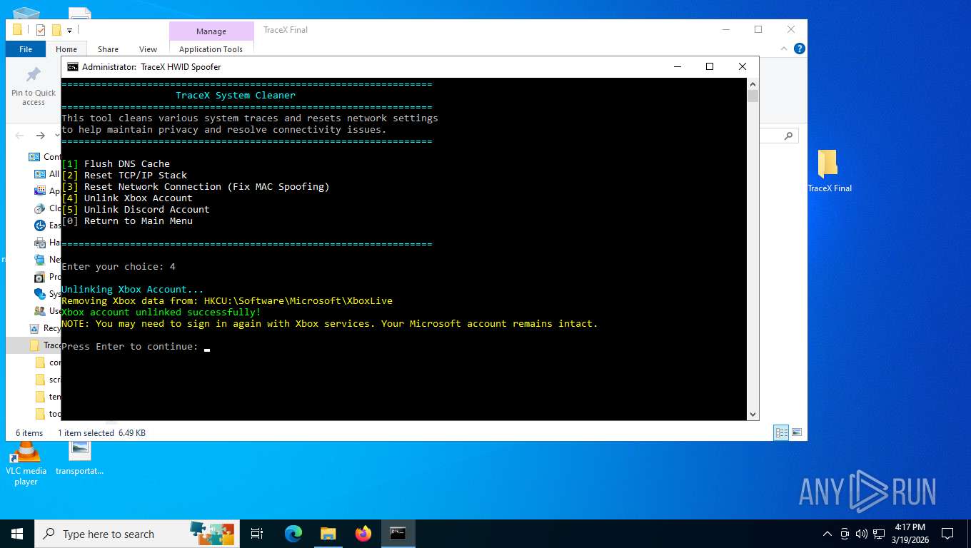Viewport: 971px width, 548px height.
Task: Click '1 item selected' status bar text
Action: (x=86, y=433)
